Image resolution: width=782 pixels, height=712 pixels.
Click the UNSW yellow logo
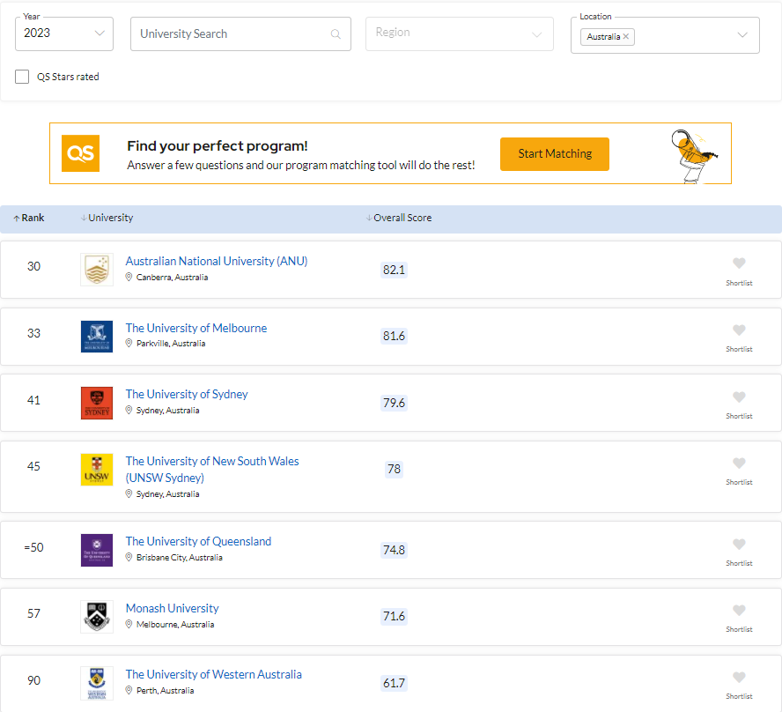pos(97,470)
